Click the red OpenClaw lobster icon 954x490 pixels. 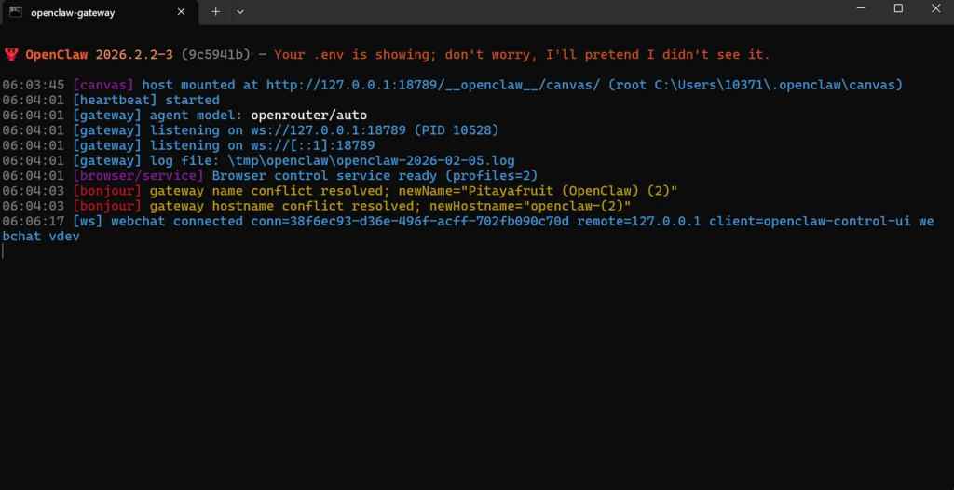pos(12,55)
